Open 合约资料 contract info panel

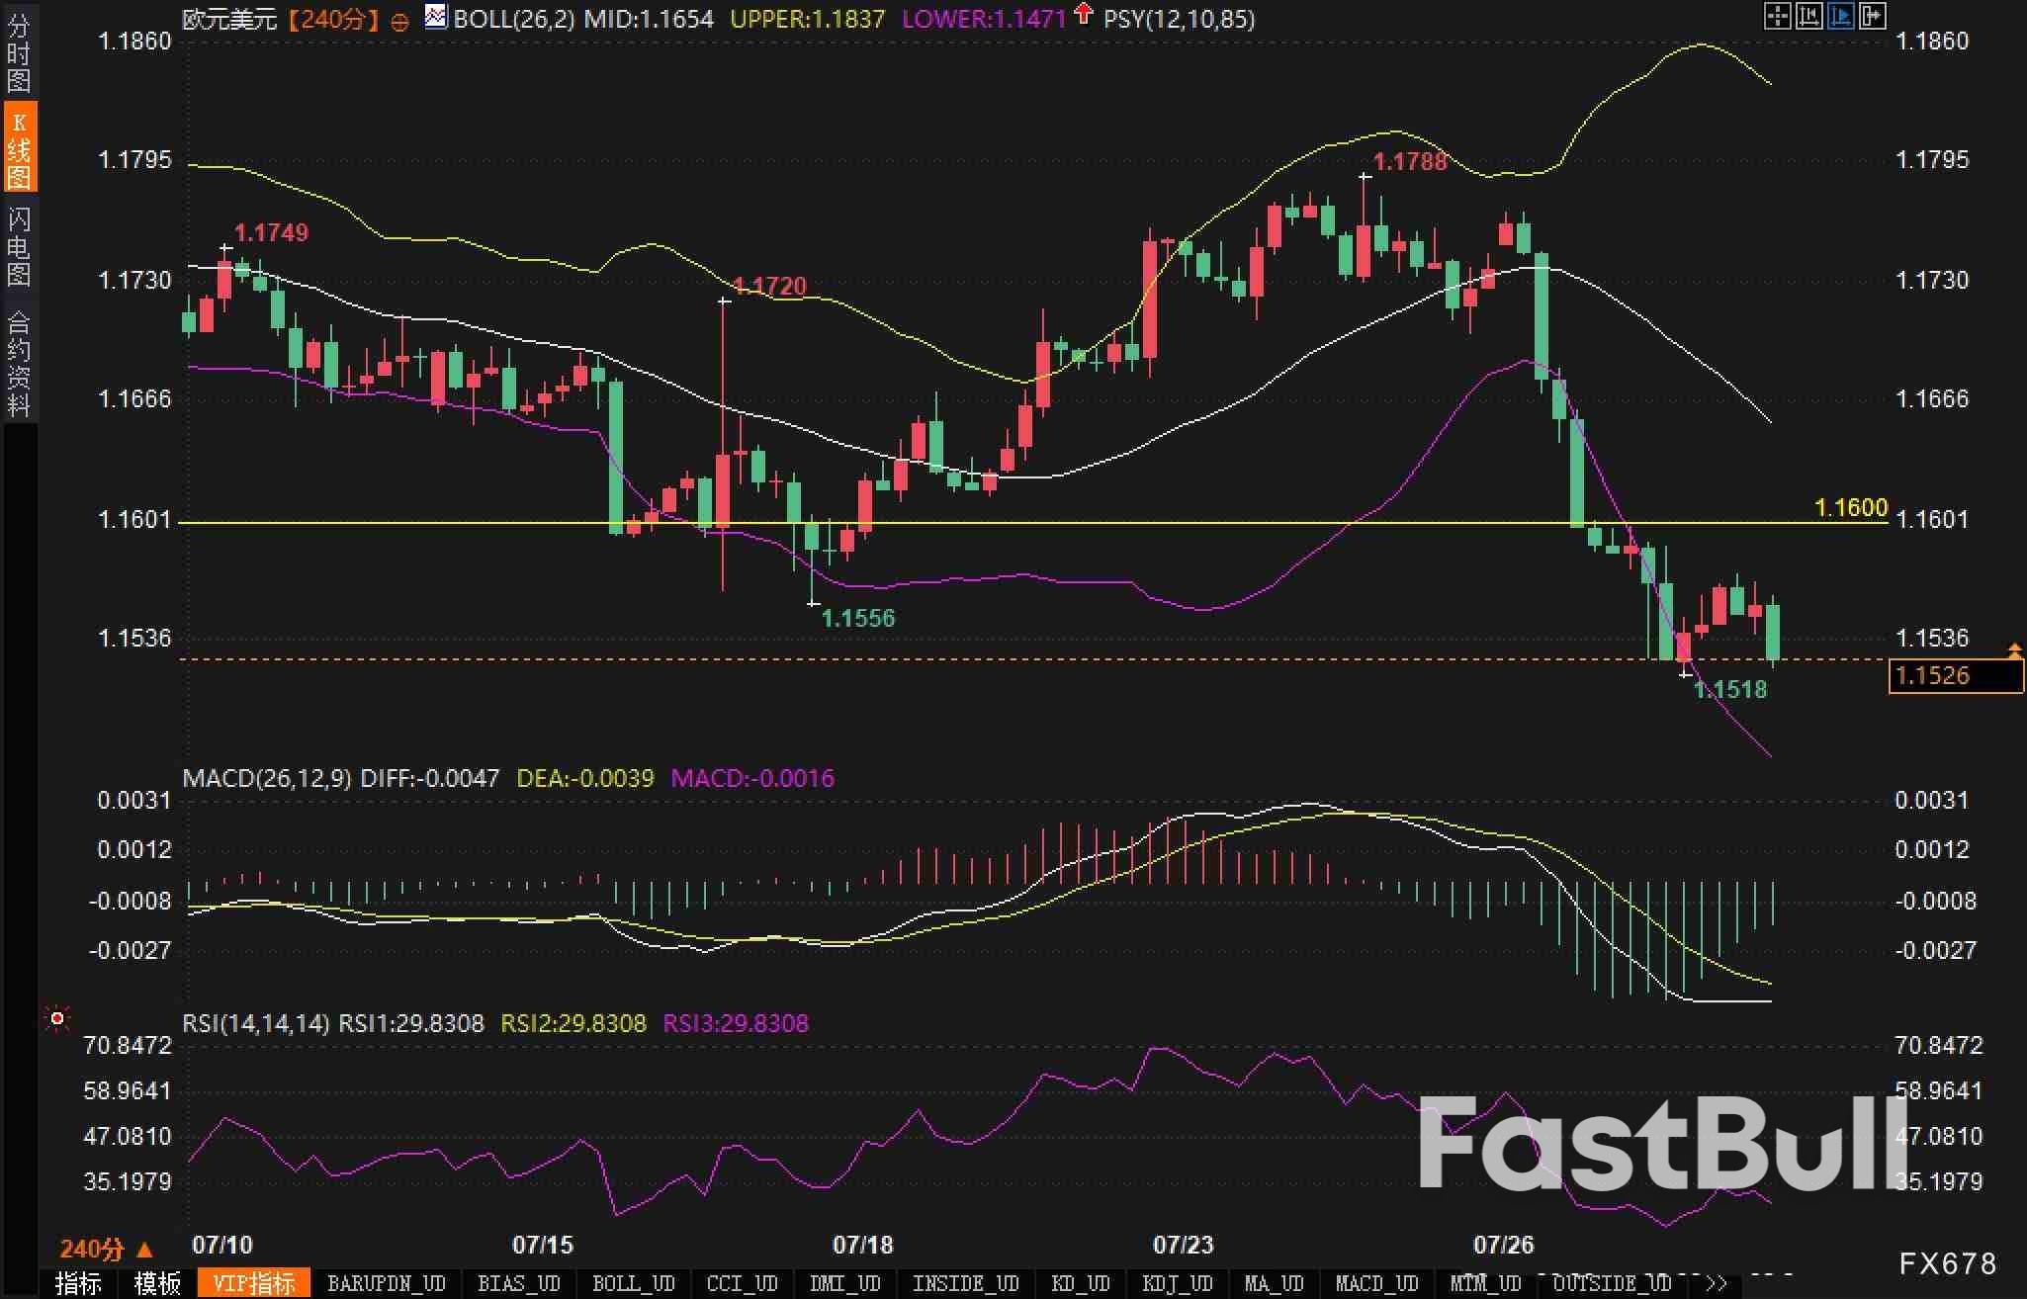[19, 364]
